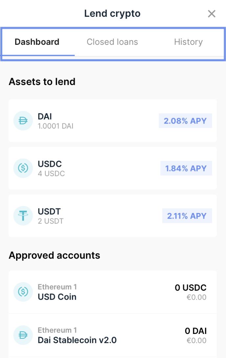The width and height of the screenshot is (226, 358).
Task: Click the 2.08% APY badge for DAI
Action: point(185,121)
